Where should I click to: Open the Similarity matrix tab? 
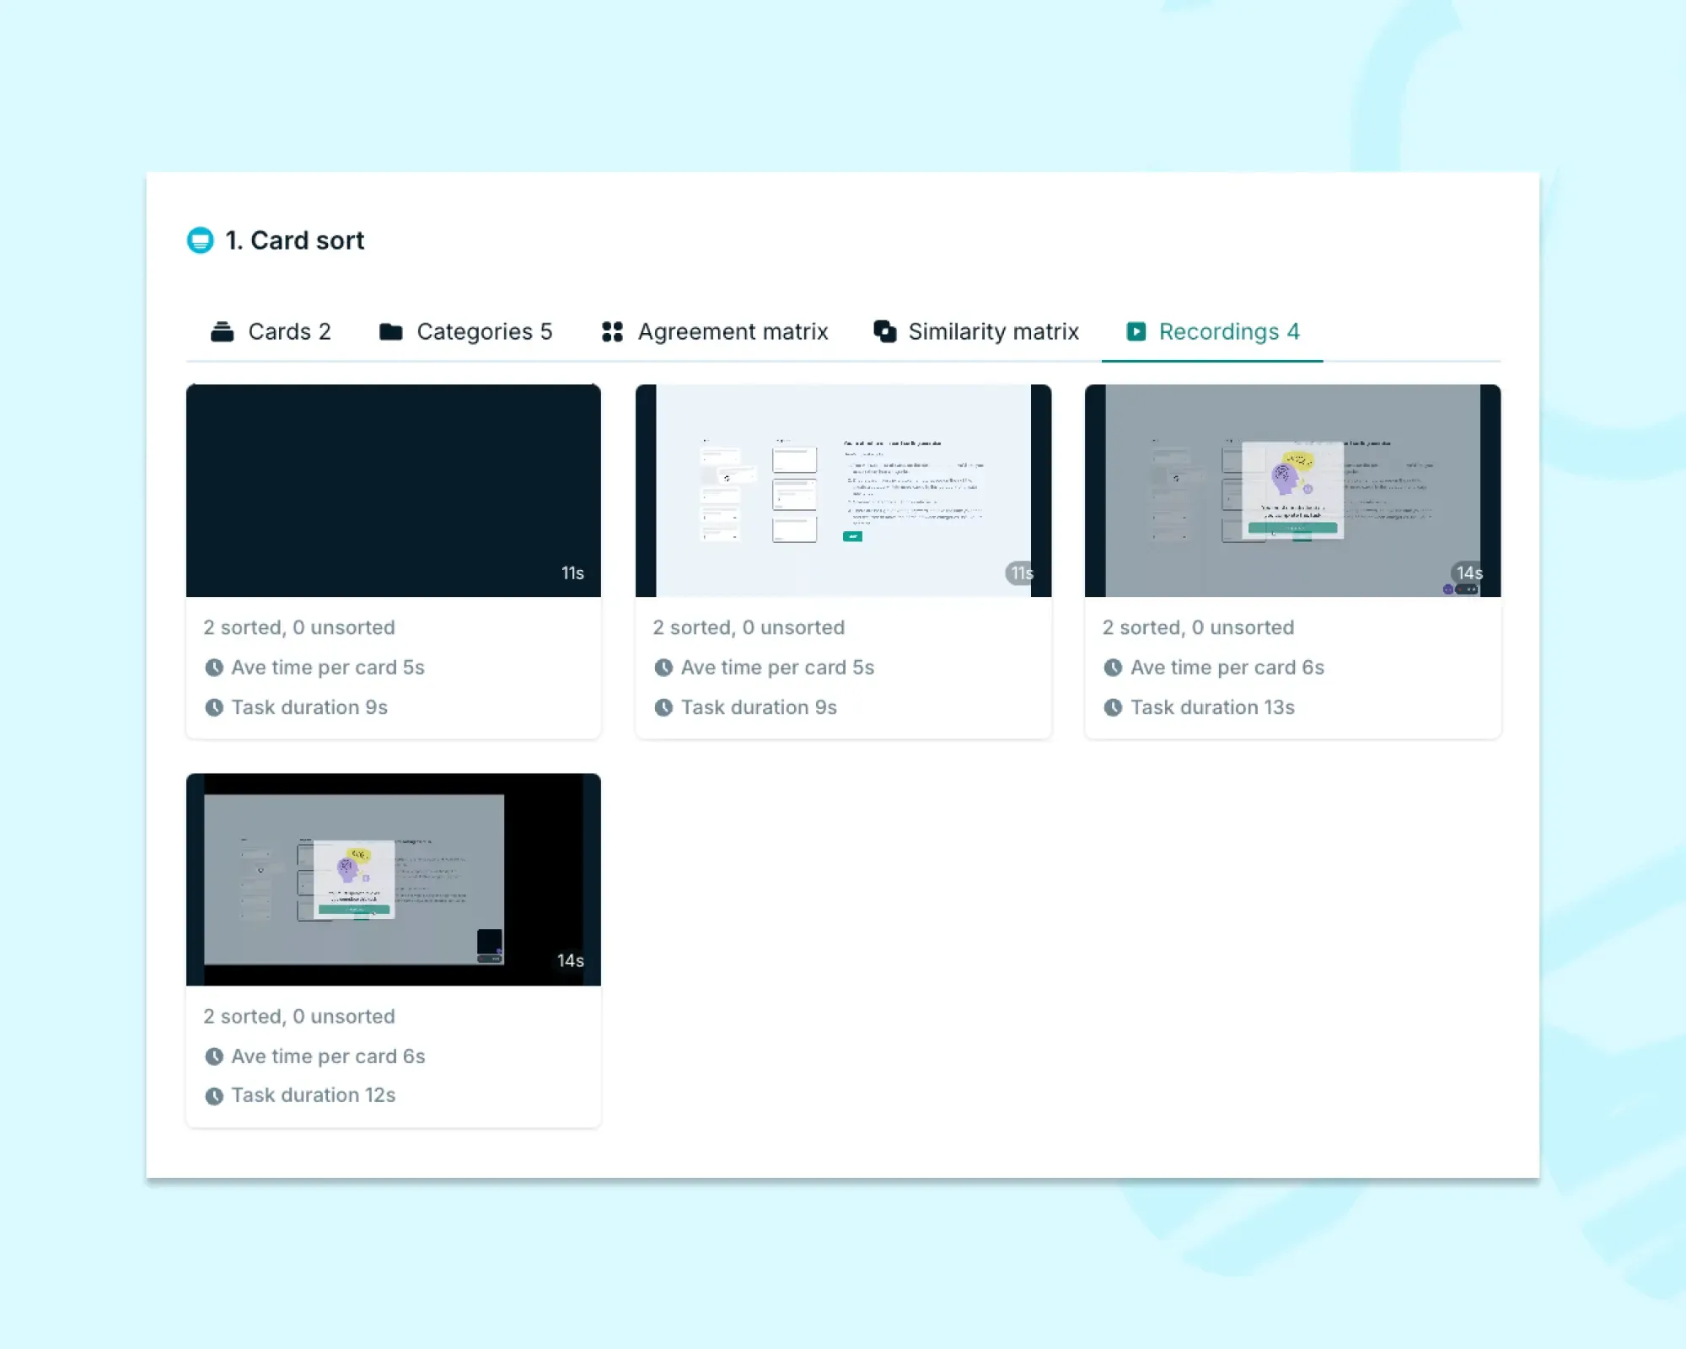click(976, 331)
